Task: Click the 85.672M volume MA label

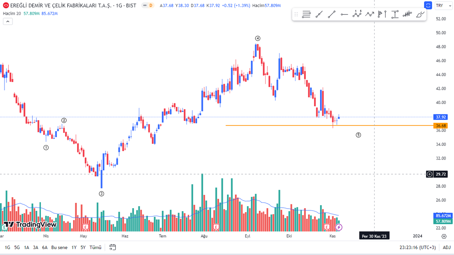Action: [x=442, y=215]
